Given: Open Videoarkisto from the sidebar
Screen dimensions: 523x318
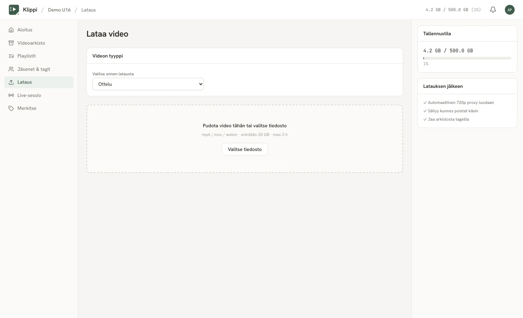Looking at the screenshot, I should [39, 43].
